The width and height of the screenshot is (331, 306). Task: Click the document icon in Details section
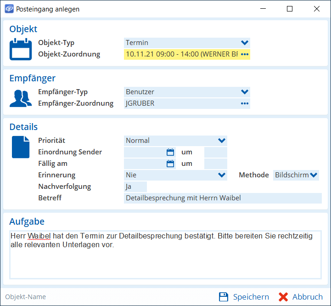[21, 147]
